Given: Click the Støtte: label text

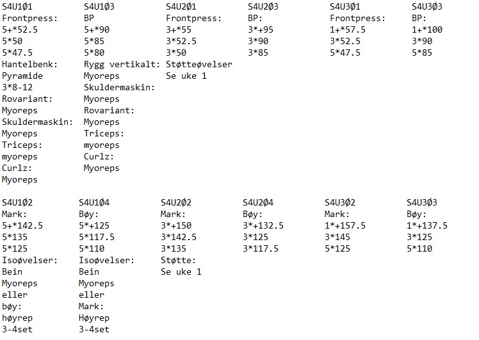Looking at the screenshot, I should 178,261.
